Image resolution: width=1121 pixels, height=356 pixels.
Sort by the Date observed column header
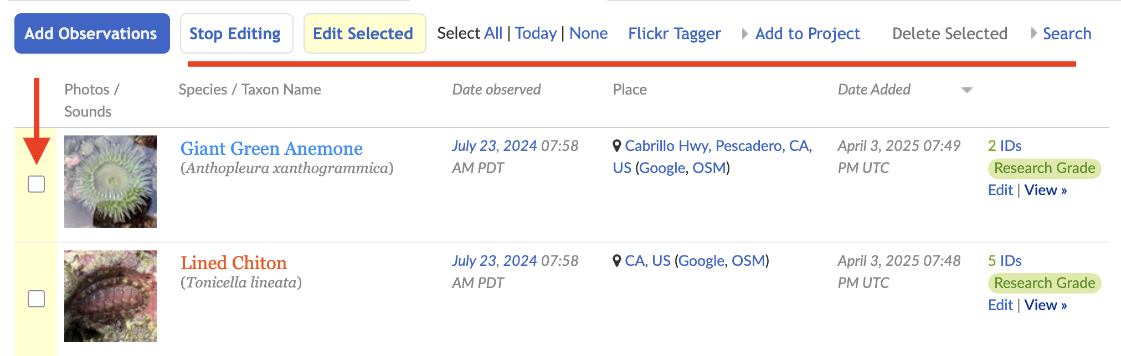(496, 90)
